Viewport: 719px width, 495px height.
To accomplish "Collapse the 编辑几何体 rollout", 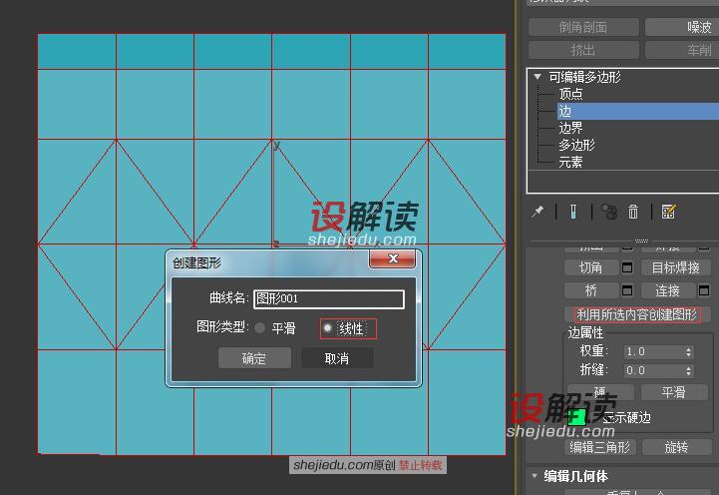I will pos(535,476).
